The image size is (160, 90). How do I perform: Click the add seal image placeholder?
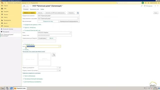tap(30, 59)
